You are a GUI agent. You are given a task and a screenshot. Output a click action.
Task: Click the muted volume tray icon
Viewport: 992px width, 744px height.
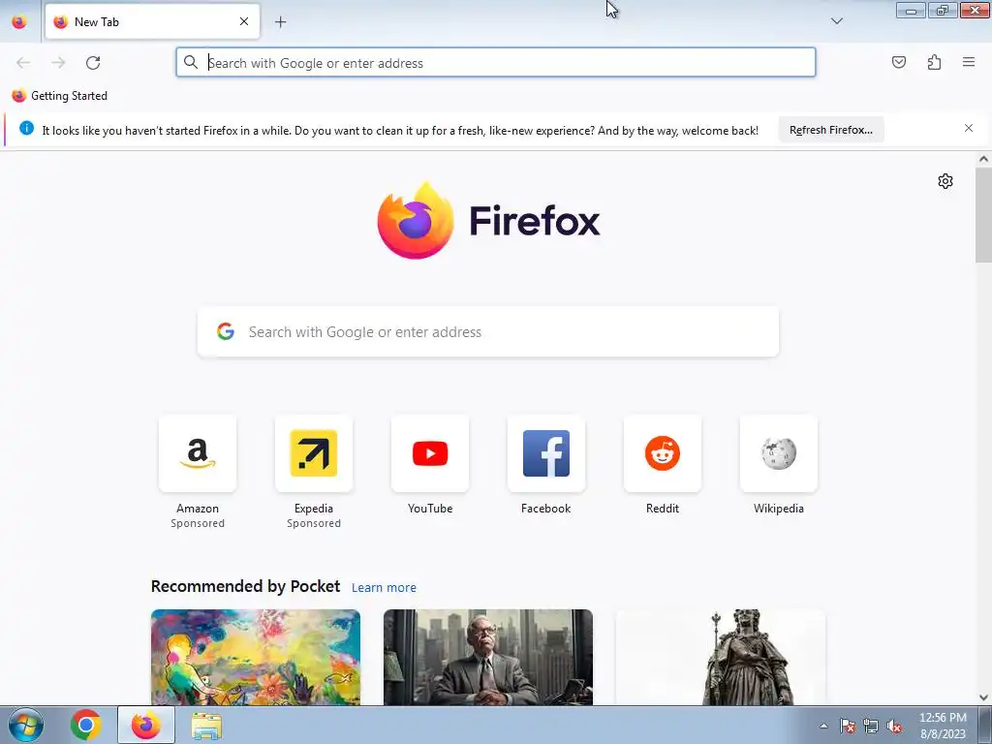pyautogui.click(x=894, y=727)
